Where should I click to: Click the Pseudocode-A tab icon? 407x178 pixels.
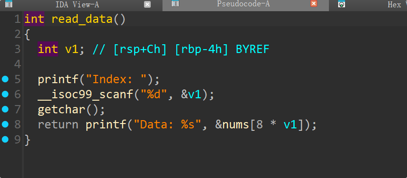tap(175, 3)
